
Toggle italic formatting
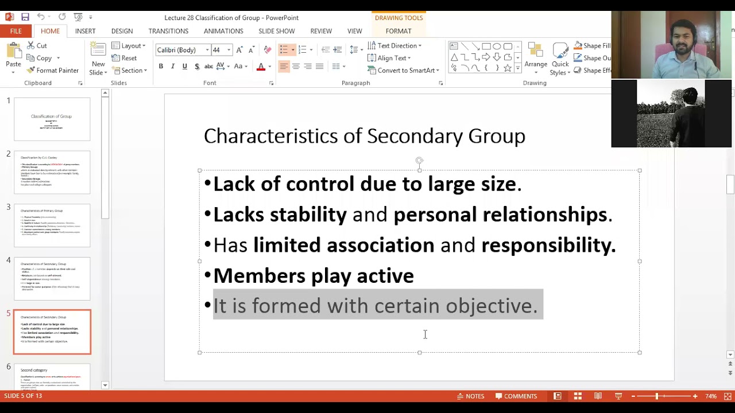[173, 67]
